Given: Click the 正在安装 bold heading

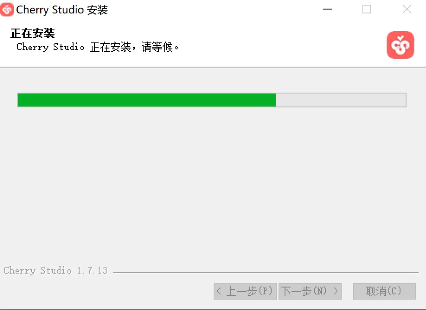Looking at the screenshot, I should [x=32, y=33].
